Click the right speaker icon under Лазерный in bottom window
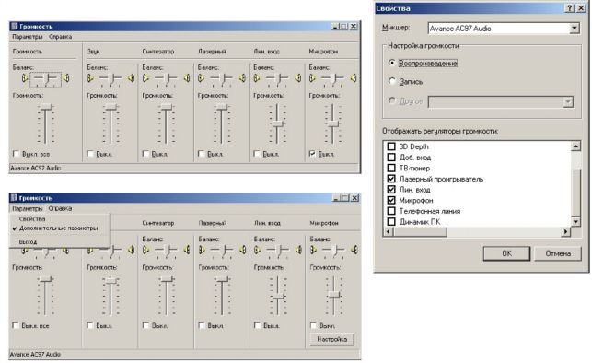Image resolution: width=592 pixels, height=363 pixels. [243, 250]
